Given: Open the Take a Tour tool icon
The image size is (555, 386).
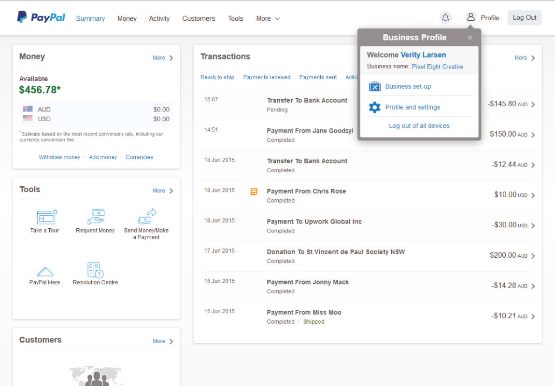Looking at the screenshot, I should (x=47, y=217).
